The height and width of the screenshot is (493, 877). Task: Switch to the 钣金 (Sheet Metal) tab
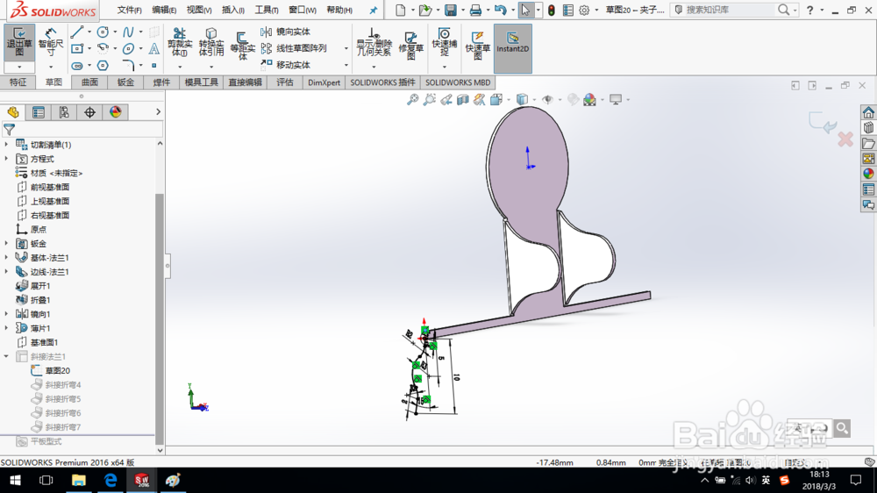(125, 82)
